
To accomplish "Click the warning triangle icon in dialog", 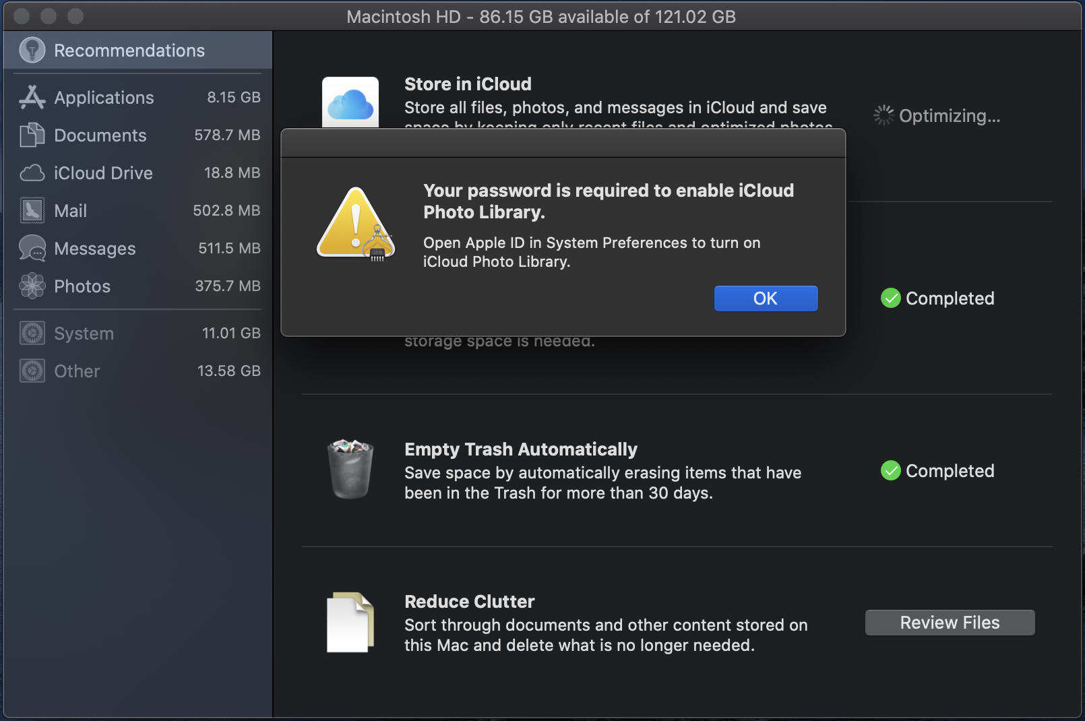I will point(356,224).
